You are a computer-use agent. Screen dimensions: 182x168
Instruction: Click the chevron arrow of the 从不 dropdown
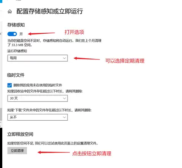[x=64, y=117]
